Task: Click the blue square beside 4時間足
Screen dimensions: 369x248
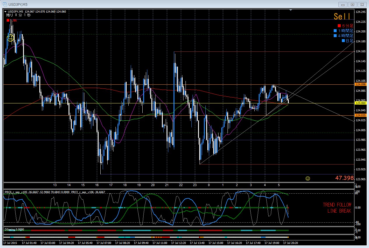Action: [335, 36]
